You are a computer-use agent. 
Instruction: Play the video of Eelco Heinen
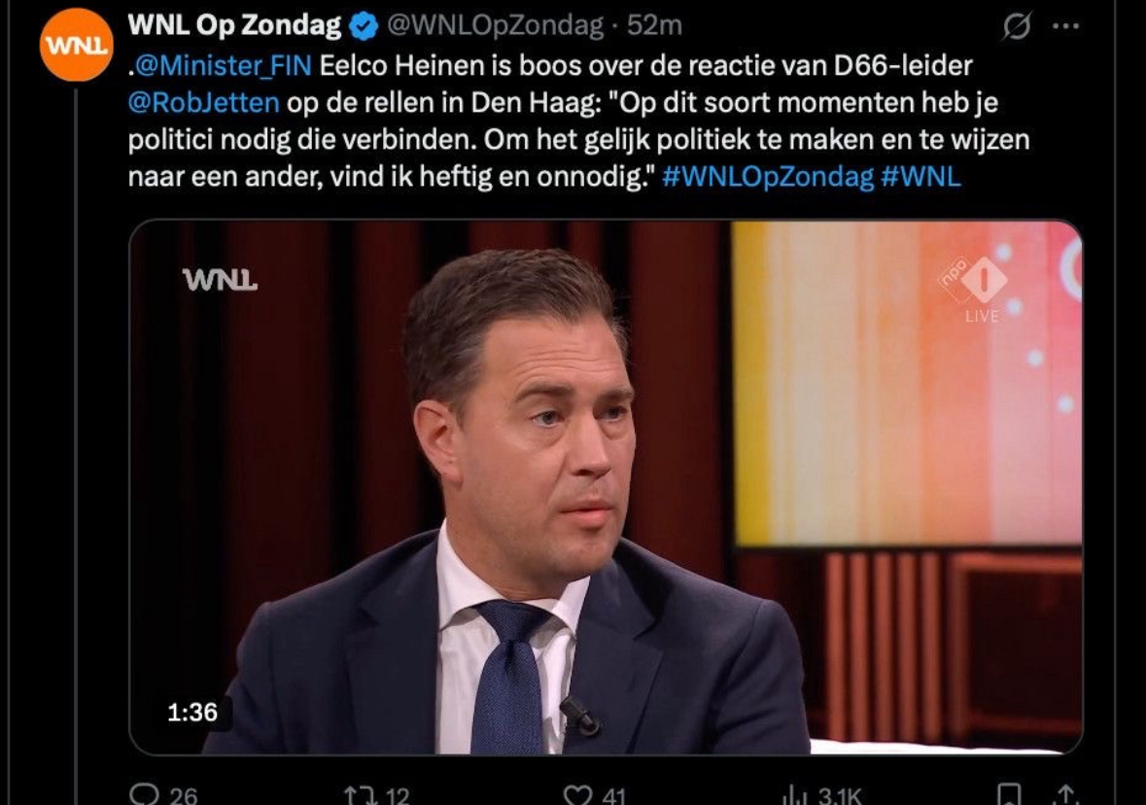point(606,487)
